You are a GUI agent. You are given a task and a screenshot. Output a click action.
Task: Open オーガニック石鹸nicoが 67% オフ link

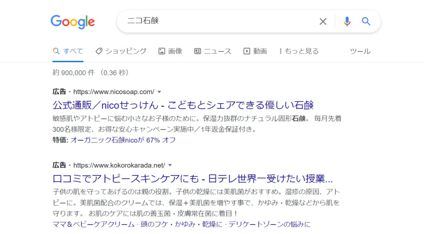[123, 140]
